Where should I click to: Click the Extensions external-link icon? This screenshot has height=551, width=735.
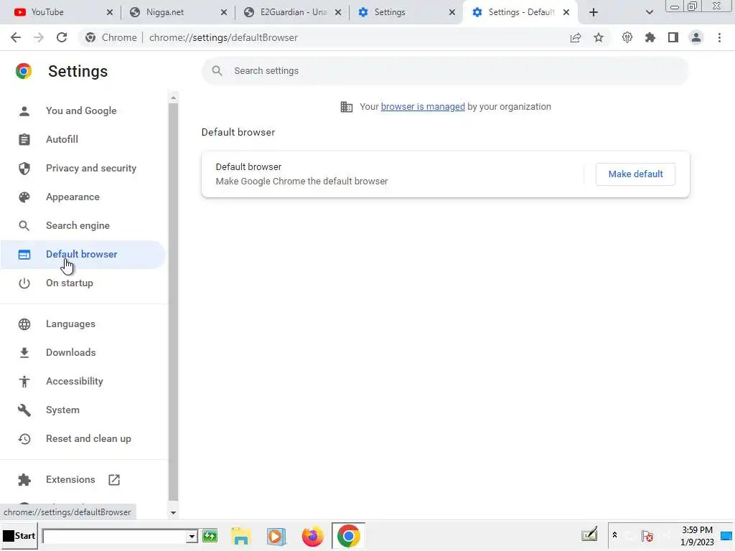click(x=114, y=480)
